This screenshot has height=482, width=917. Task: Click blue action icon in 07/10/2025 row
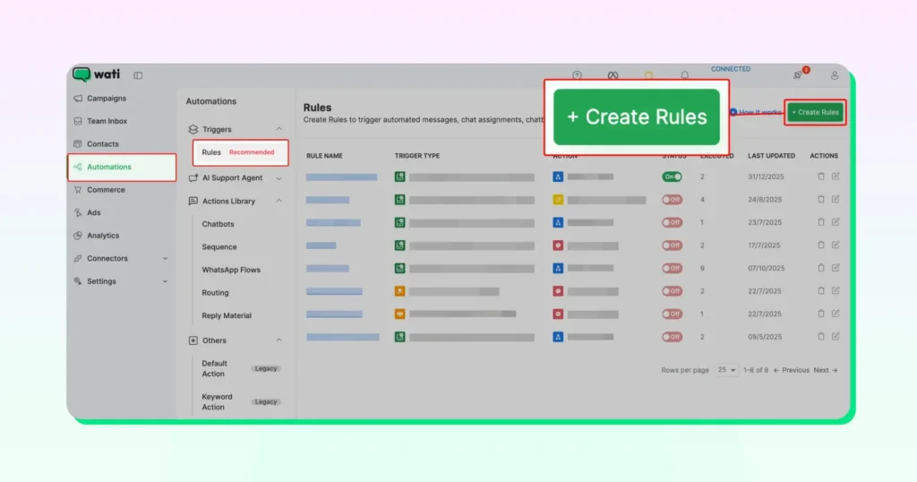[558, 268]
